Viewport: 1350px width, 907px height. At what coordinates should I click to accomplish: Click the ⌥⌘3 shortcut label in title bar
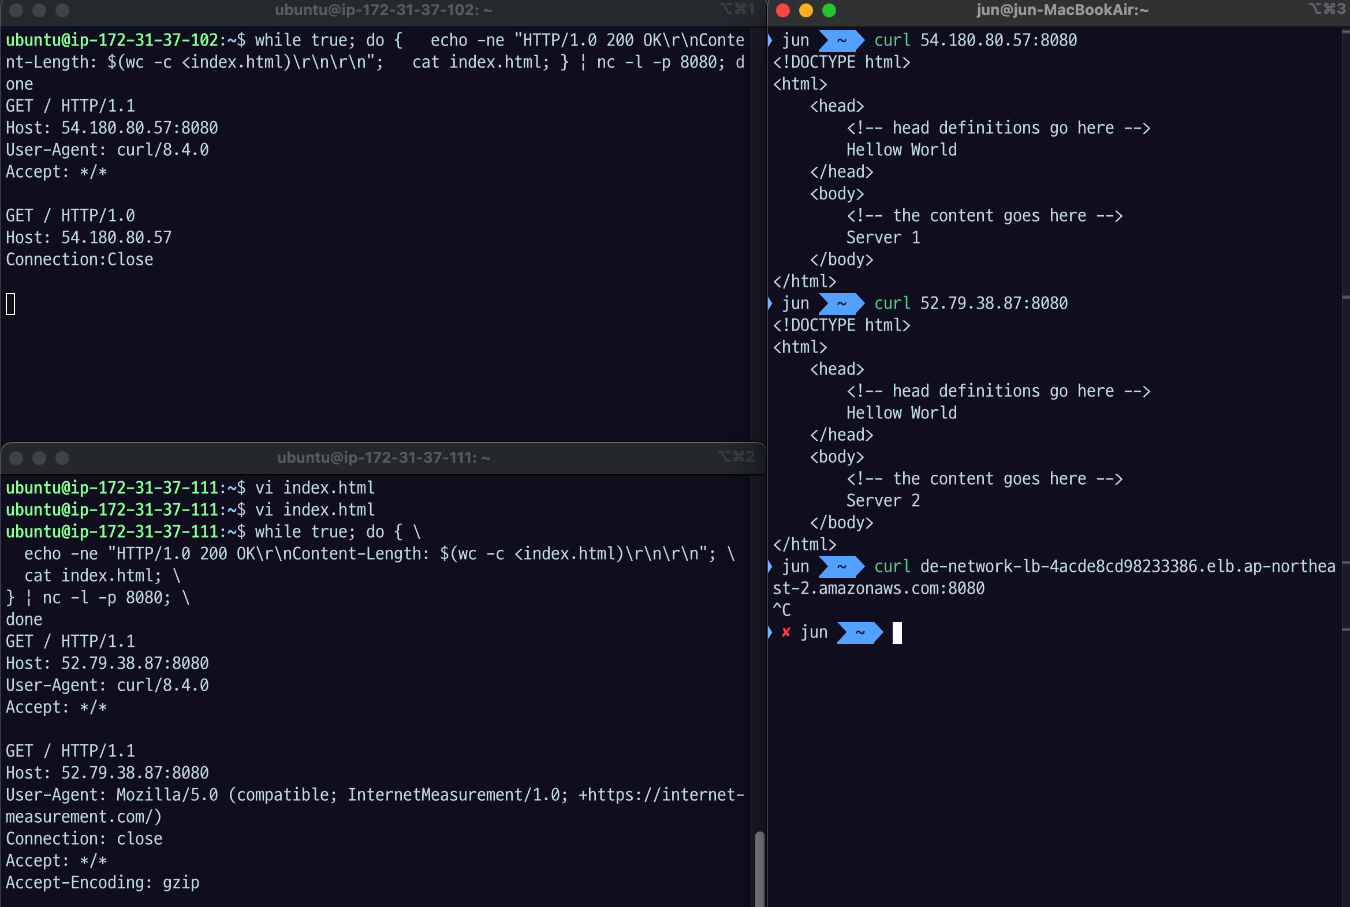click(1326, 9)
